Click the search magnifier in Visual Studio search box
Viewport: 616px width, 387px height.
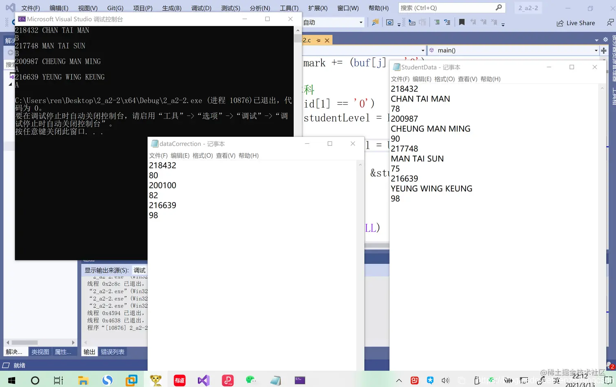499,8
